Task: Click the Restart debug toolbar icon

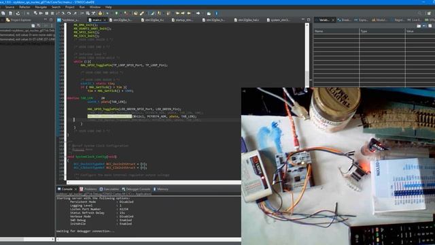Action: pyautogui.click(x=35, y=14)
